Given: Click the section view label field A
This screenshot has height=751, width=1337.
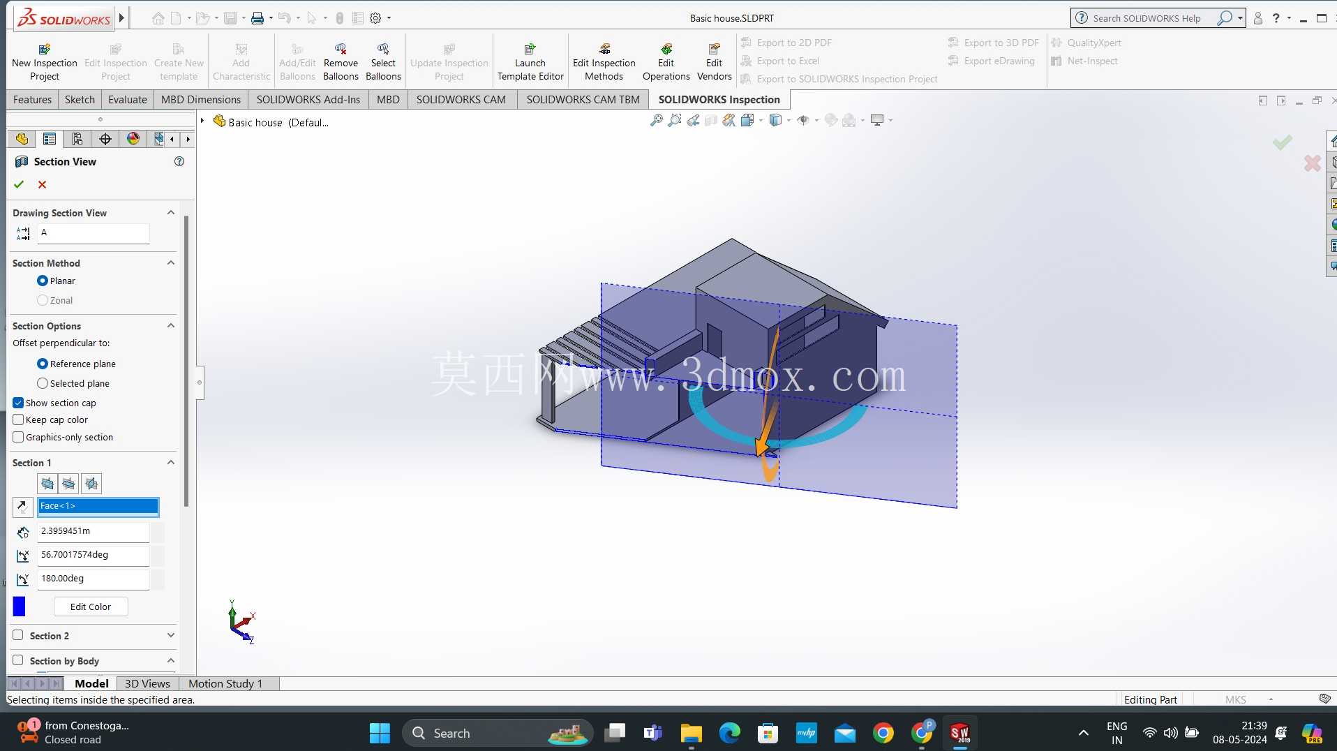Looking at the screenshot, I should (94, 232).
